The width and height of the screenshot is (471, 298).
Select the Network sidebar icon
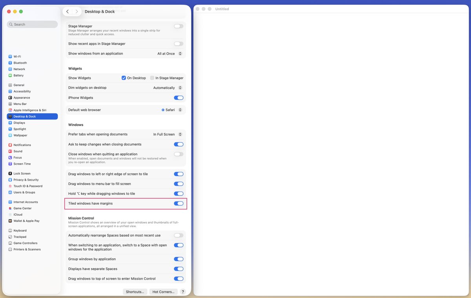coord(10,69)
